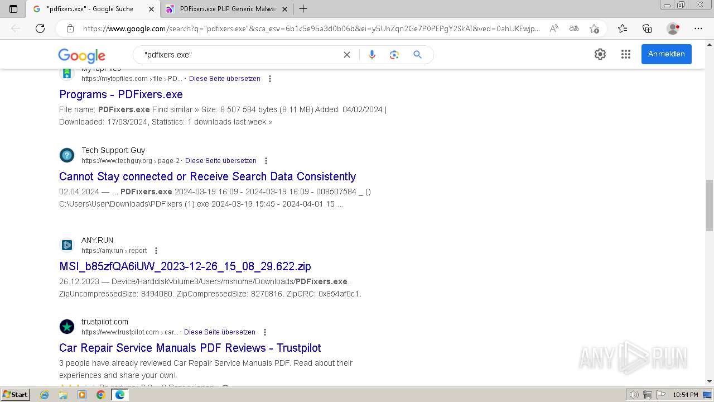Open more options for trustpilot result
The image size is (714, 402).
pyautogui.click(x=265, y=332)
